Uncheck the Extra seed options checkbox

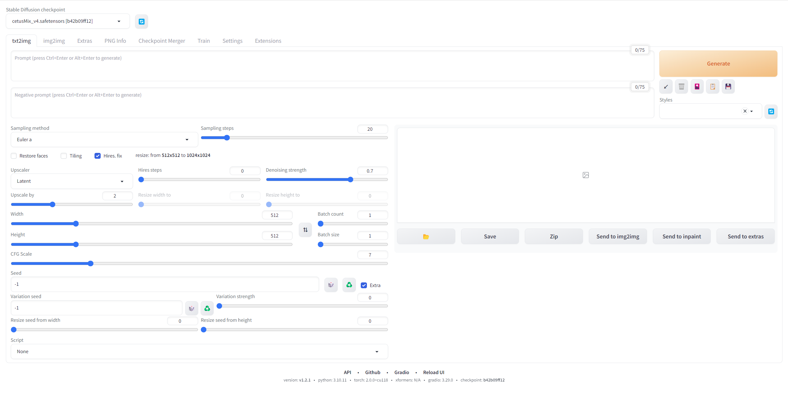tap(364, 285)
